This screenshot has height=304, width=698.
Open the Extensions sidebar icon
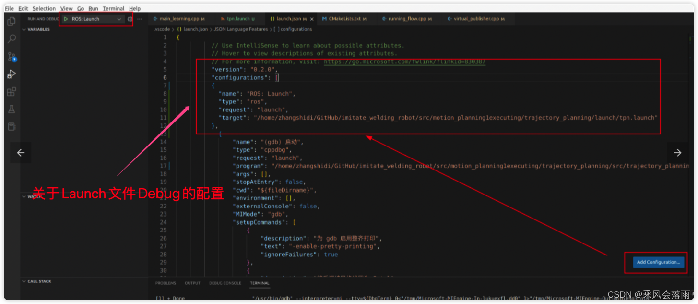(12, 91)
